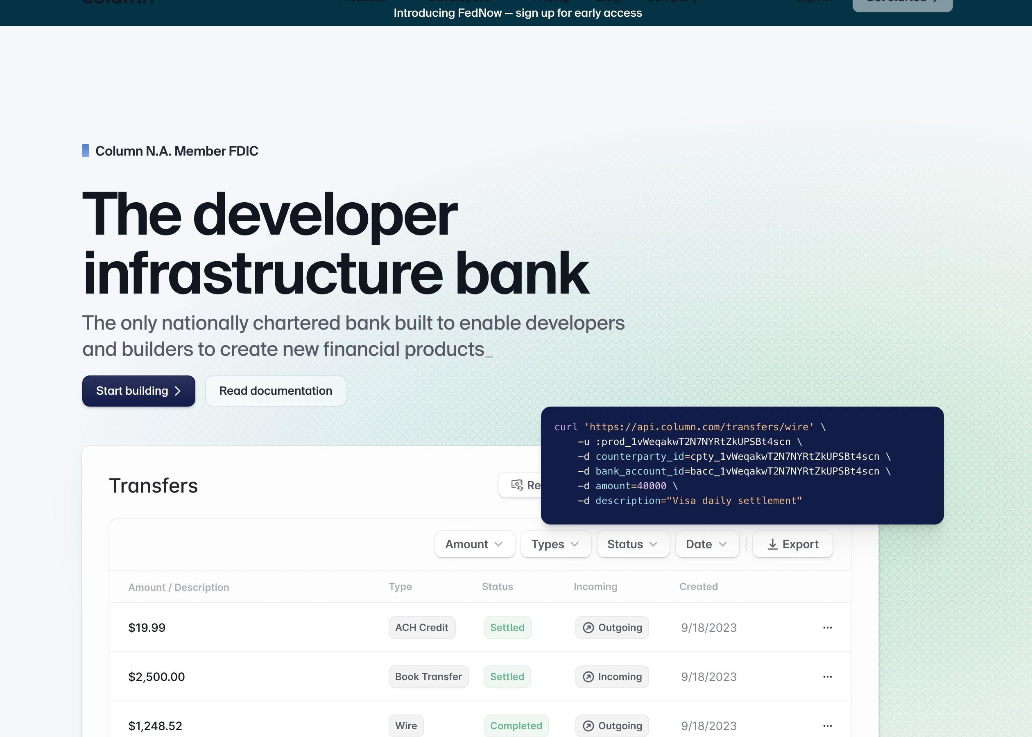Toggle Settled status on $2,500.00 row

[x=507, y=676]
